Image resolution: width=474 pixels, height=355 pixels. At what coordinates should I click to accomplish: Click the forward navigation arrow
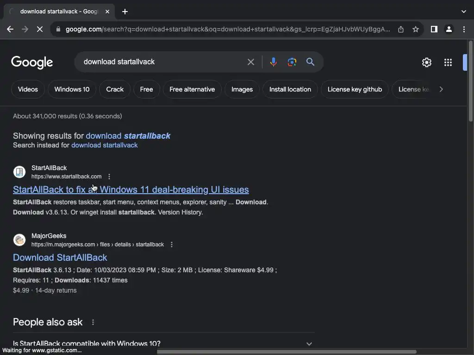point(25,29)
